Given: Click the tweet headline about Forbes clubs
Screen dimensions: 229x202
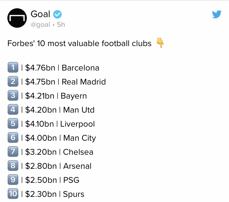Looking at the screenshot, I should [79, 44].
